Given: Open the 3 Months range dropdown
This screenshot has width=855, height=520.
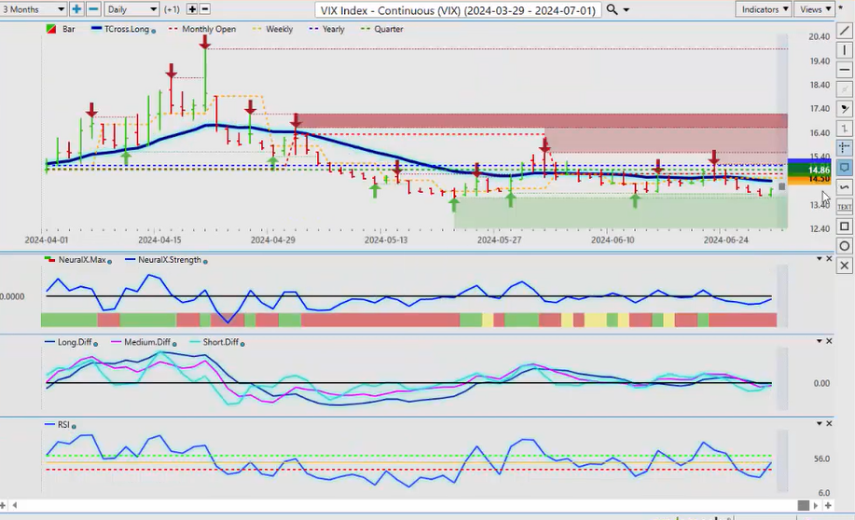Looking at the screenshot, I should (33, 9).
